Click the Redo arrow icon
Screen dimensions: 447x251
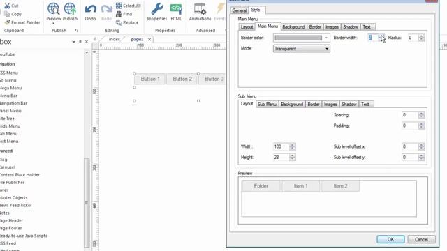(107, 9)
